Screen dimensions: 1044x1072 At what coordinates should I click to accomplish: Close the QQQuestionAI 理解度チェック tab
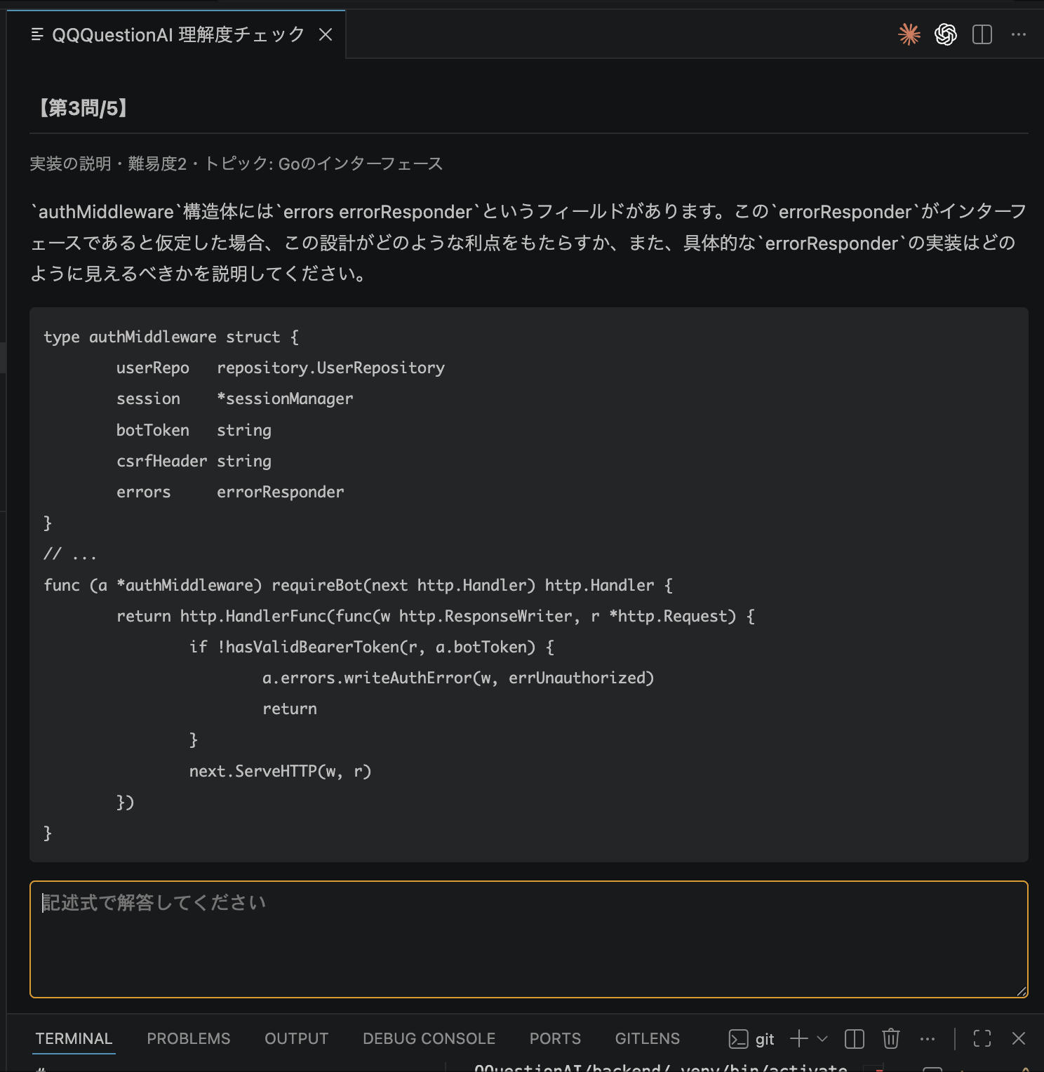(x=326, y=34)
